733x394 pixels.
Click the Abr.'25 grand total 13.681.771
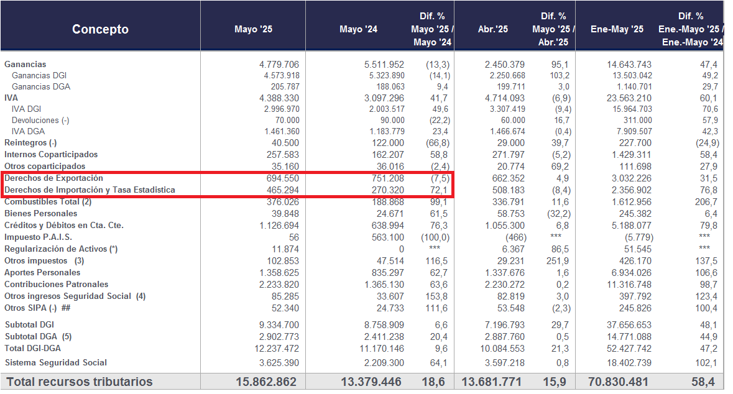click(491, 382)
